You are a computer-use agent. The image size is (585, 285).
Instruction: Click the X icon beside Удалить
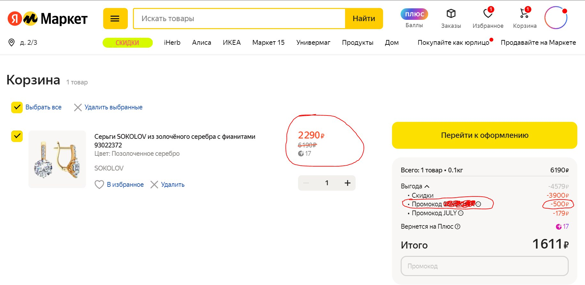(154, 185)
